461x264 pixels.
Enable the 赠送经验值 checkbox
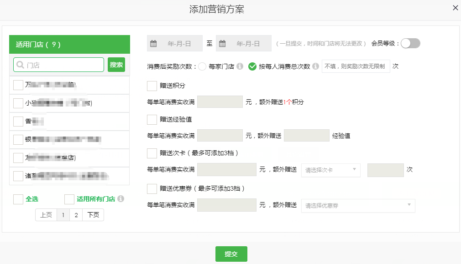tap(152, 119)
